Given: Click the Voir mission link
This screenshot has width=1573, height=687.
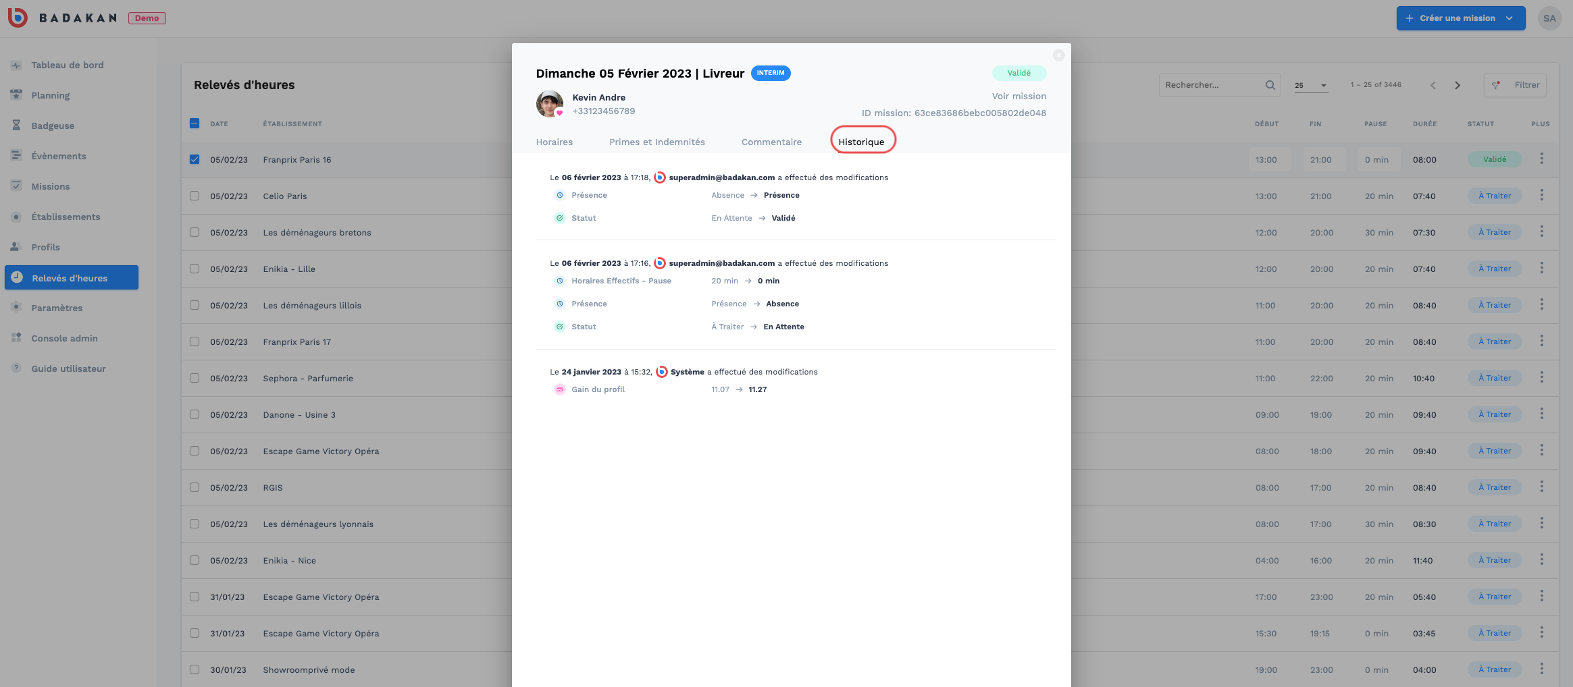Looking at the screenshot, I should click(x=1018, y=97).
